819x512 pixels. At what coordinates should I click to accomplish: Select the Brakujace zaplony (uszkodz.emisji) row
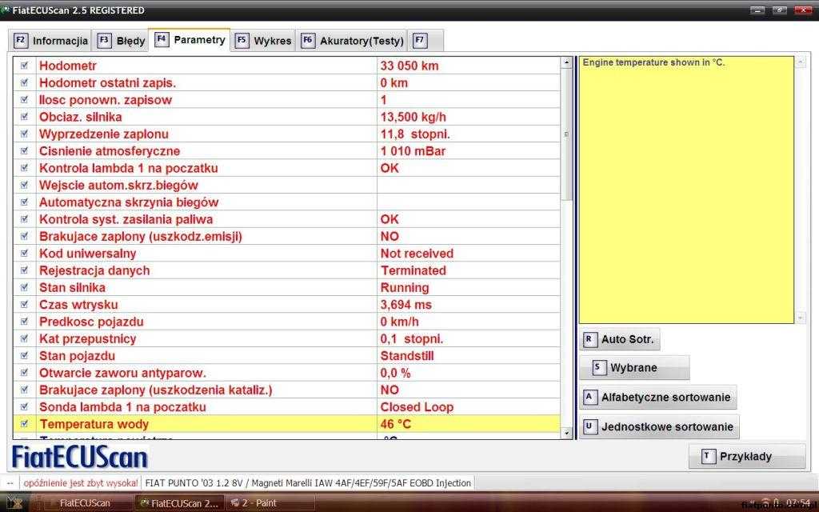[286, 236]
